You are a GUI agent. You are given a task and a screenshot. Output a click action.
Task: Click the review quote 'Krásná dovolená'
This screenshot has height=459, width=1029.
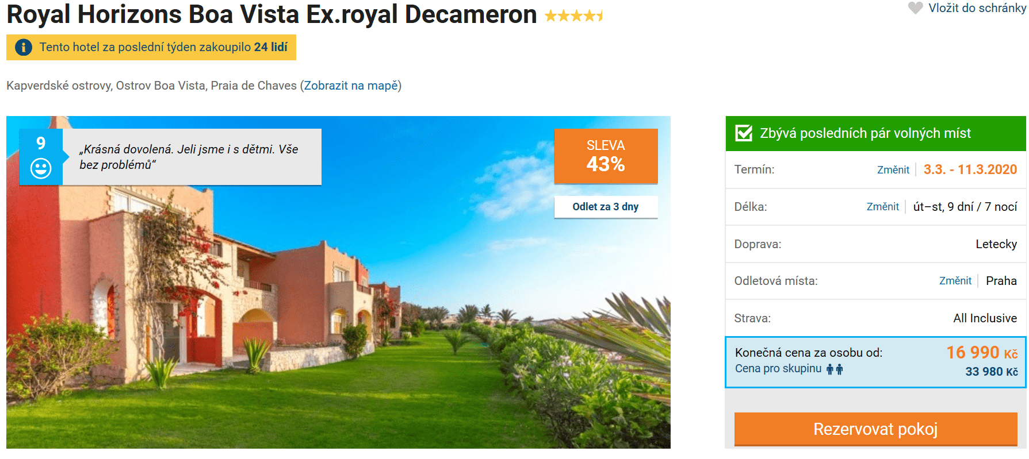pyautogui.click(x=190, y=157)
